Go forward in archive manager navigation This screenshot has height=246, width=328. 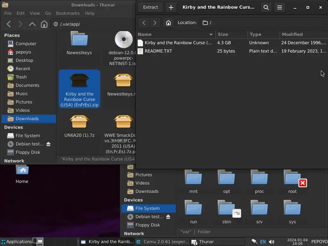[155, 23]
